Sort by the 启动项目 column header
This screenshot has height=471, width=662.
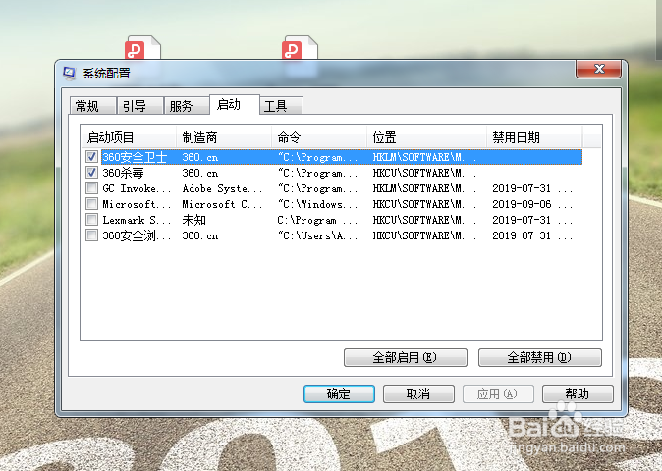click(129, 137)
